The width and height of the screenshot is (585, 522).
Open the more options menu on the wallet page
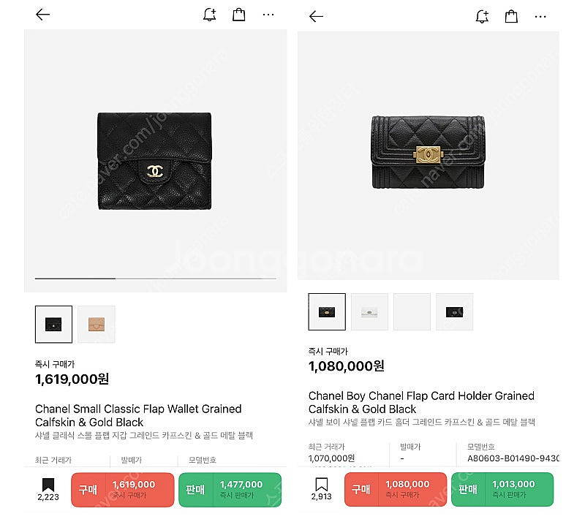(268, 15)
